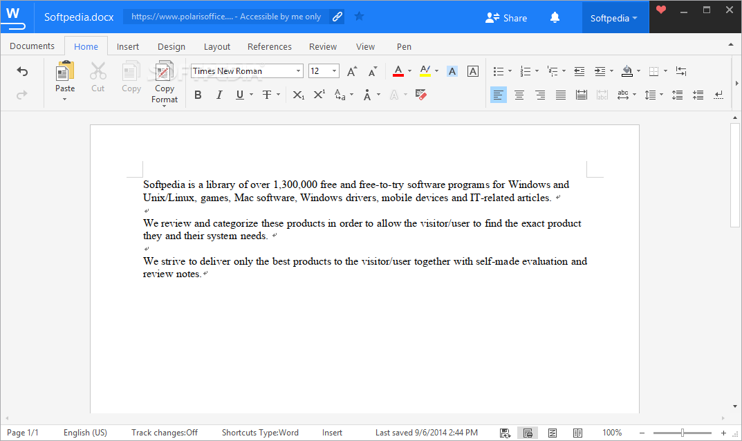Image resolution: width=742 pixels, height=441 pixels.
Task: Switch to reading view book icon
Action: [577, 433]
